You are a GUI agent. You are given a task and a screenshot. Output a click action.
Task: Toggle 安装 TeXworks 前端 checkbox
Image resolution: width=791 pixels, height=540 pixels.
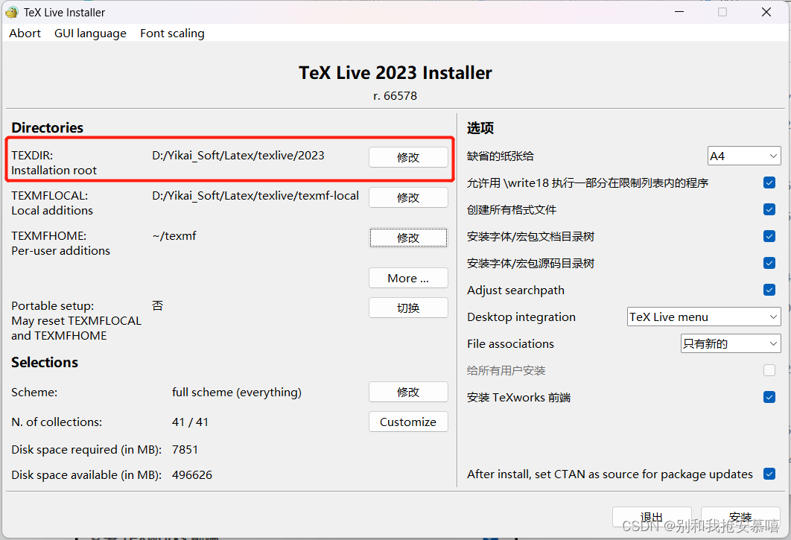[x=769, y=397]
